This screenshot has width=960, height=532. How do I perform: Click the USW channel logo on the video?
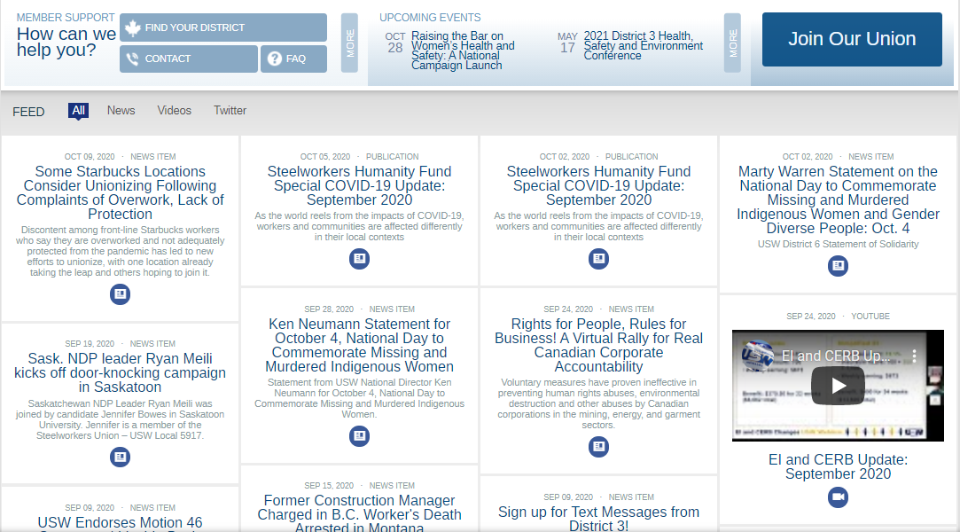[757, 355]
